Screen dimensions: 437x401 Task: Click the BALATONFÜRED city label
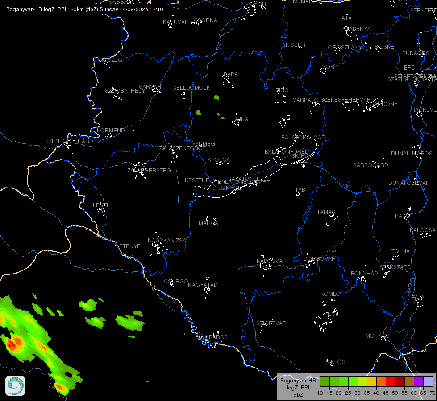click(287, 151)
